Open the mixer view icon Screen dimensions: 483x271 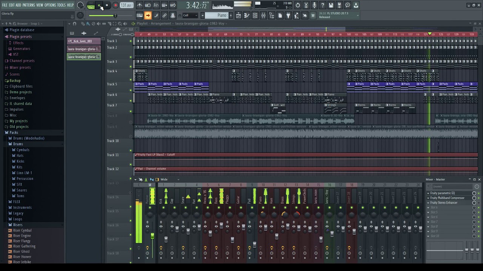point(263,15)
